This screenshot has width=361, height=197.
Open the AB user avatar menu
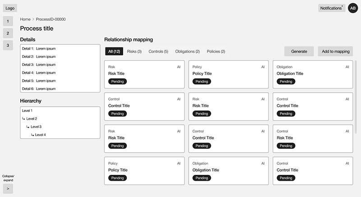tap(353, 8)
